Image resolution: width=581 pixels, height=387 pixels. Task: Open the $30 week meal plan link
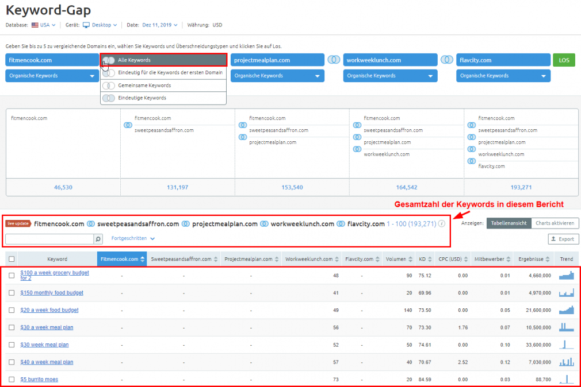[44, 345]
